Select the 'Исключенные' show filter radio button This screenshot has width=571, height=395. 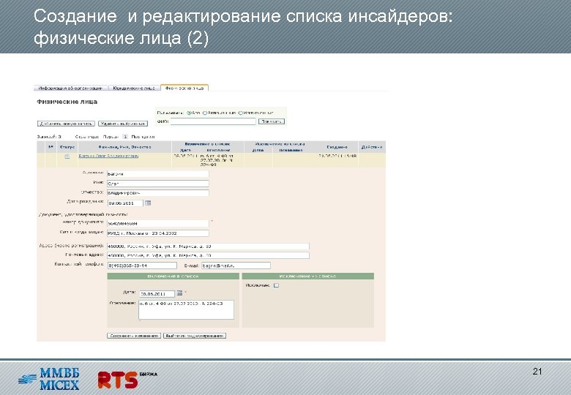[x=240, y=113]
